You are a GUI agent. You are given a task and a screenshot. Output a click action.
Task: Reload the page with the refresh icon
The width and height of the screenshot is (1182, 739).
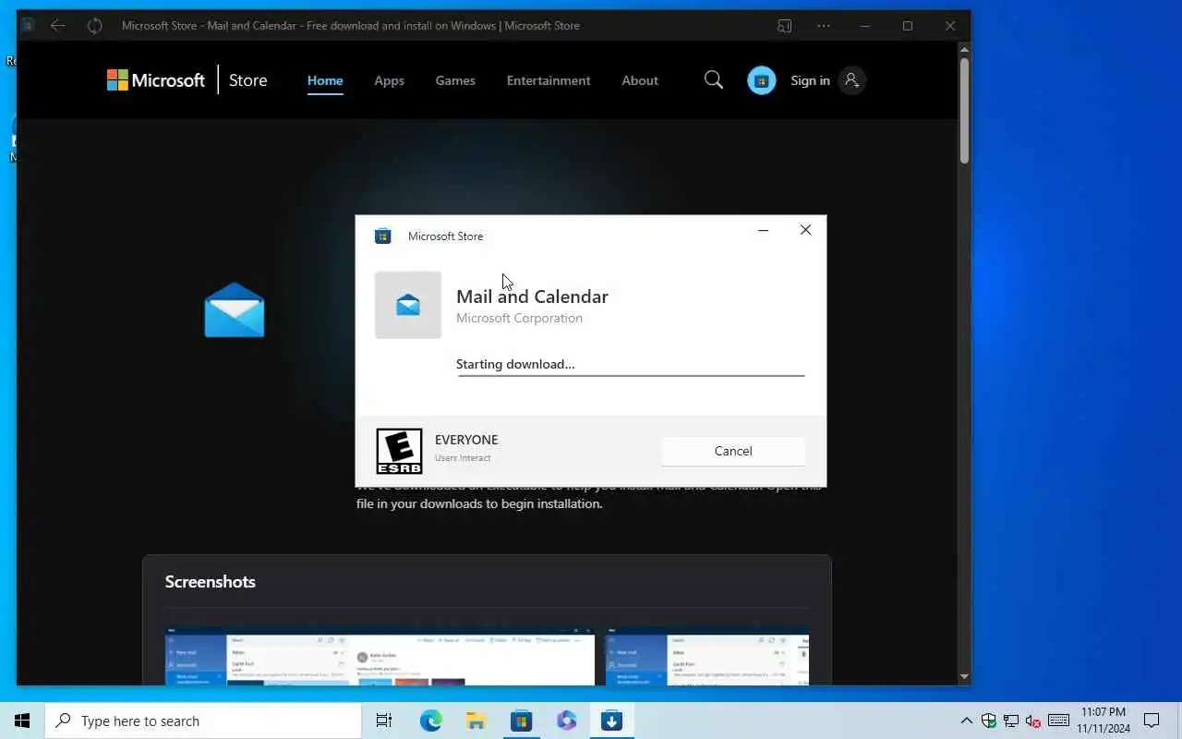(x=94, y=26)
